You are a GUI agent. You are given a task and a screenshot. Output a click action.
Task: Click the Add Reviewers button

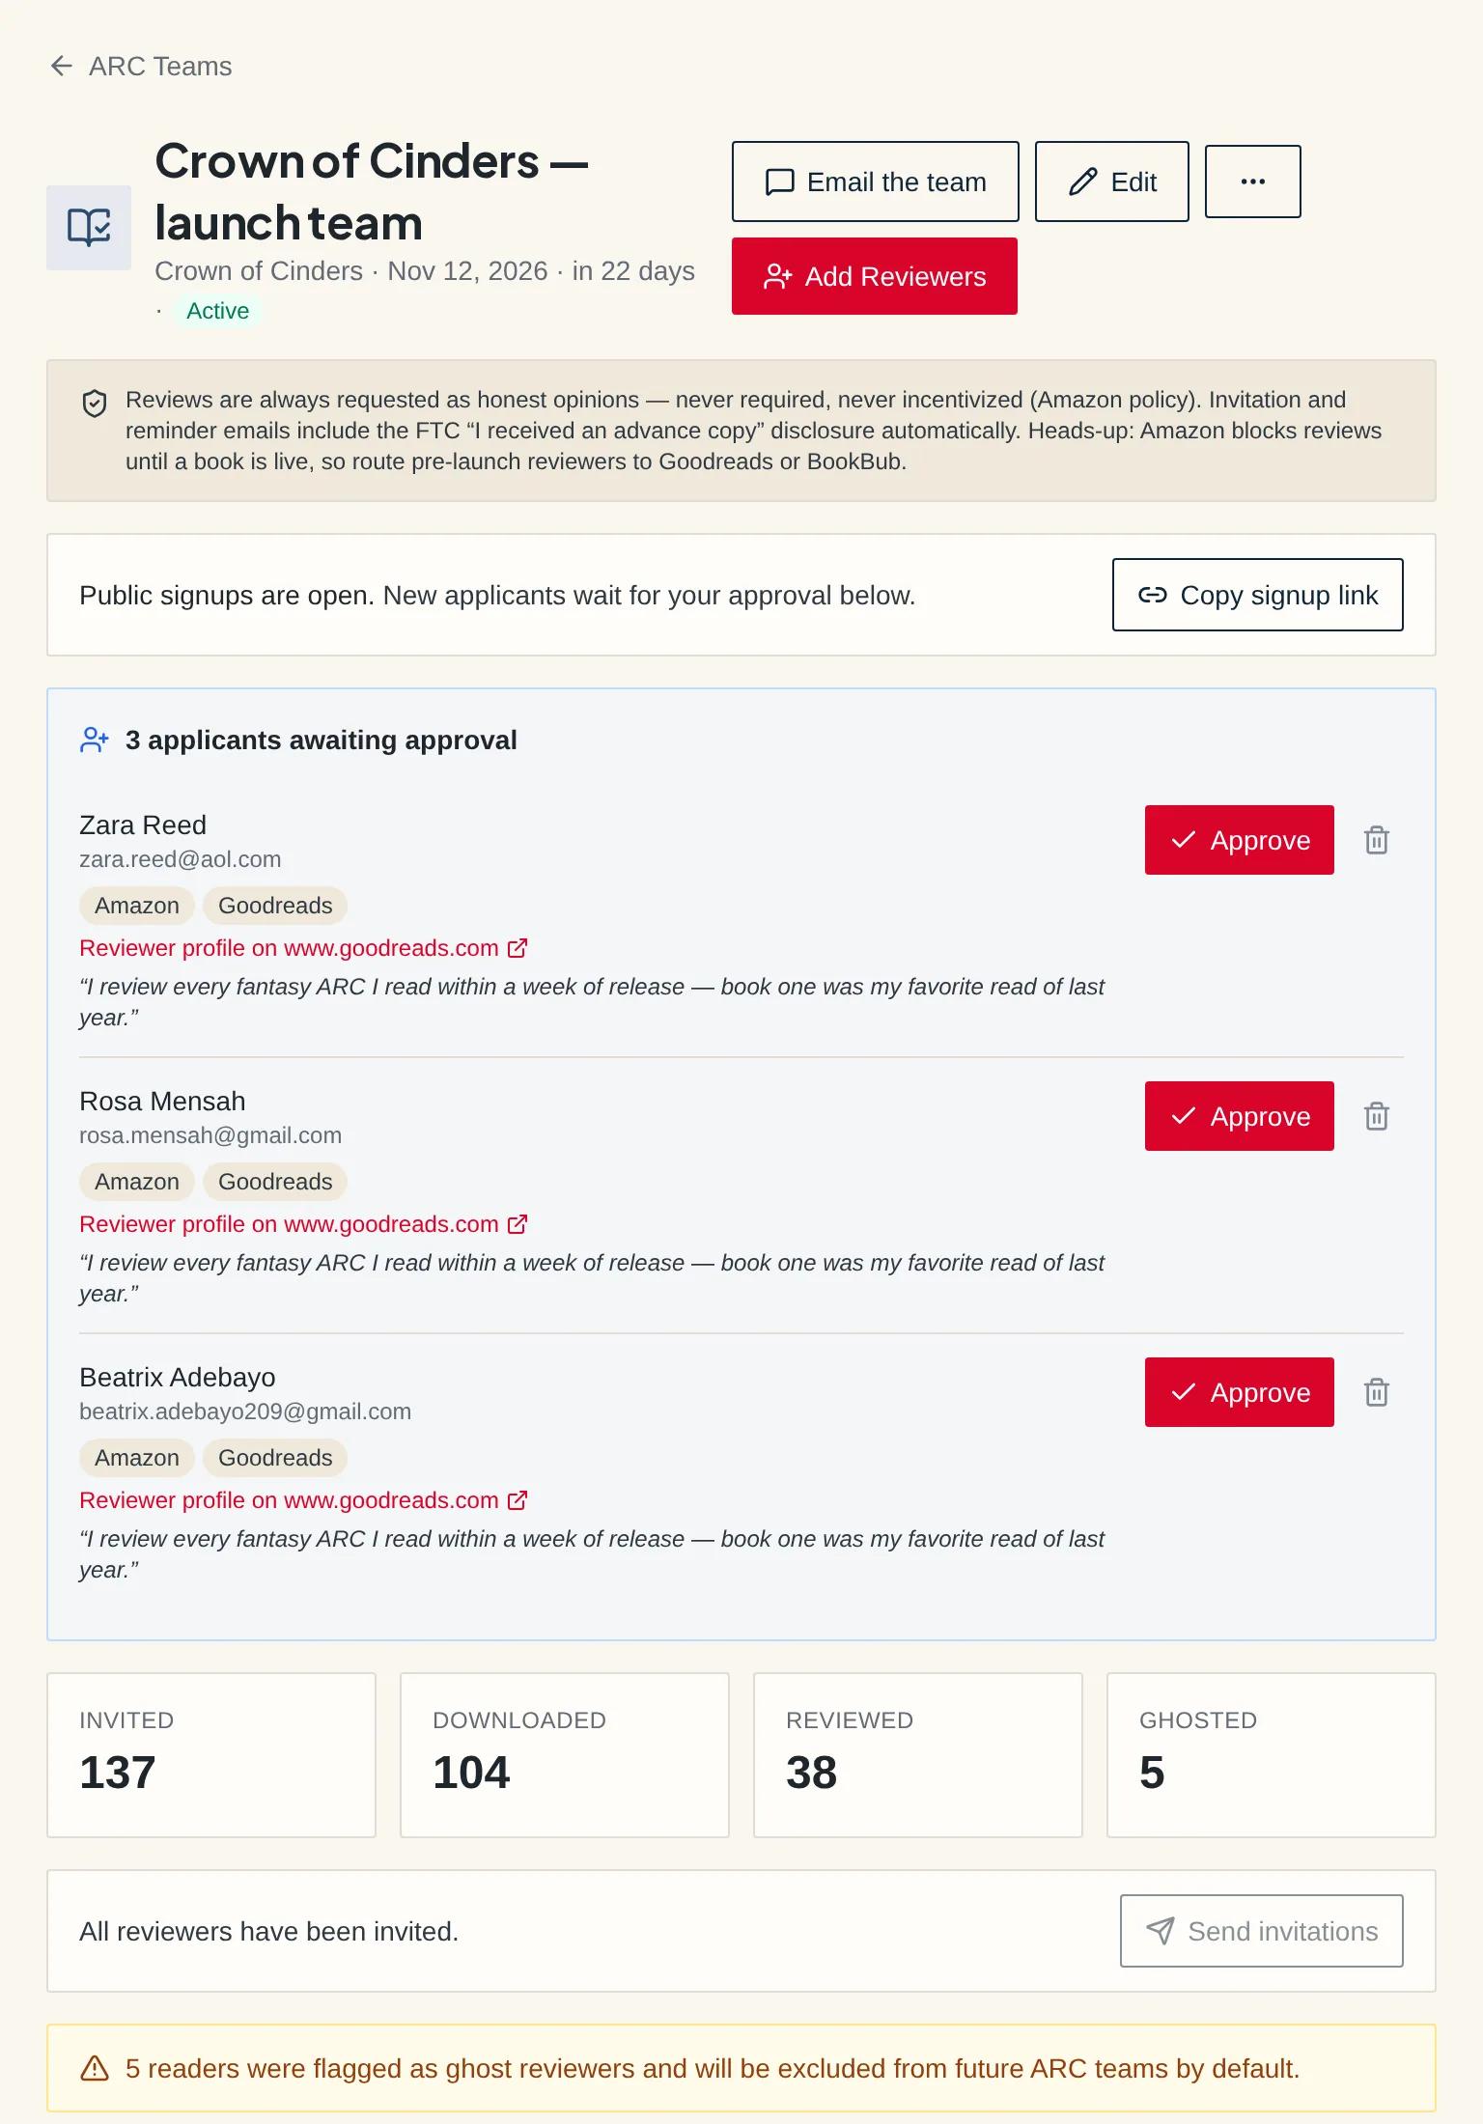coord(874,276)
